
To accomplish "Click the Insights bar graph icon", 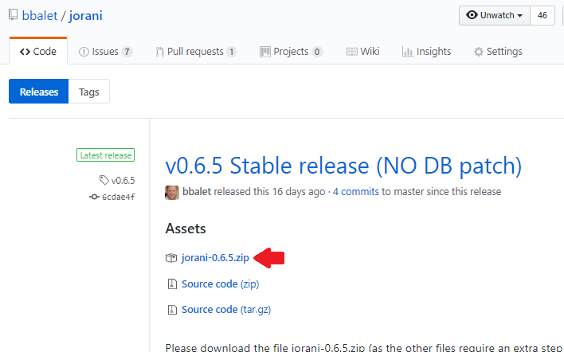I will pyautogui.click(x=408, y=52).
